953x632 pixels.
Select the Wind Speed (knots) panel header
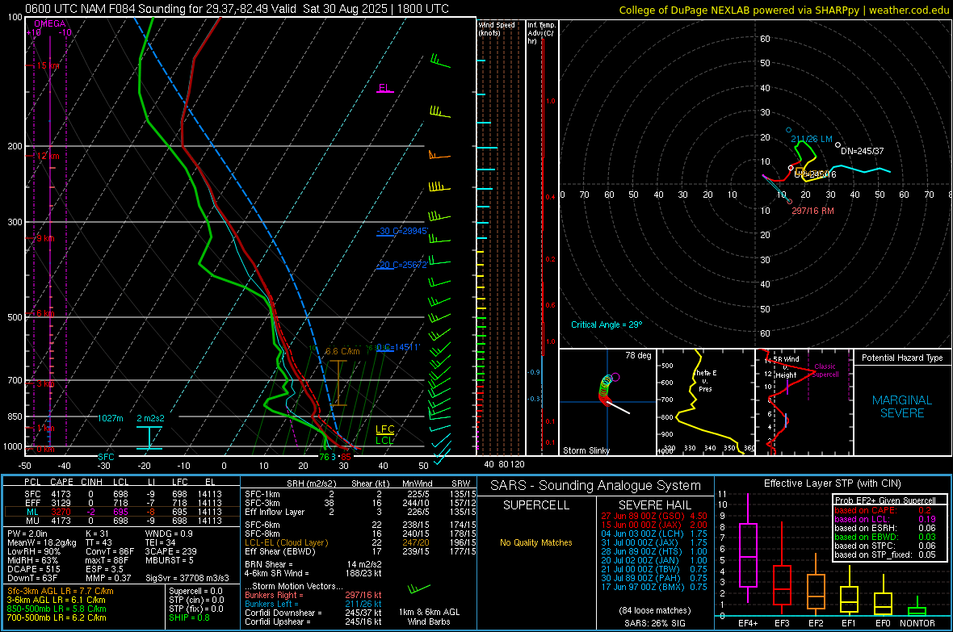point(497,28)
